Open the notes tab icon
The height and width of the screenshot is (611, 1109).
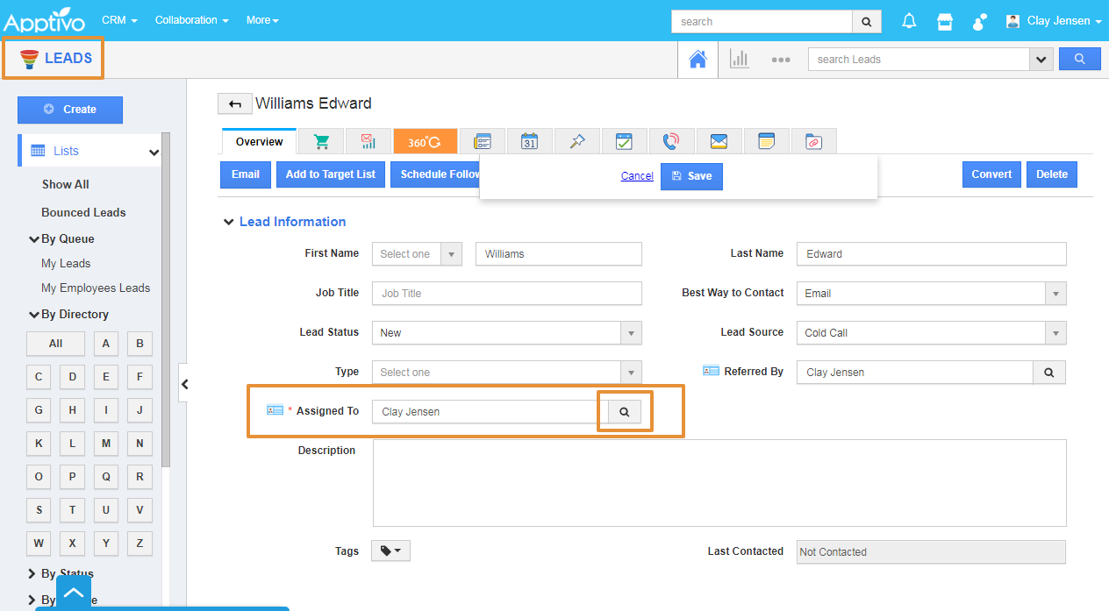coord(767,141)
